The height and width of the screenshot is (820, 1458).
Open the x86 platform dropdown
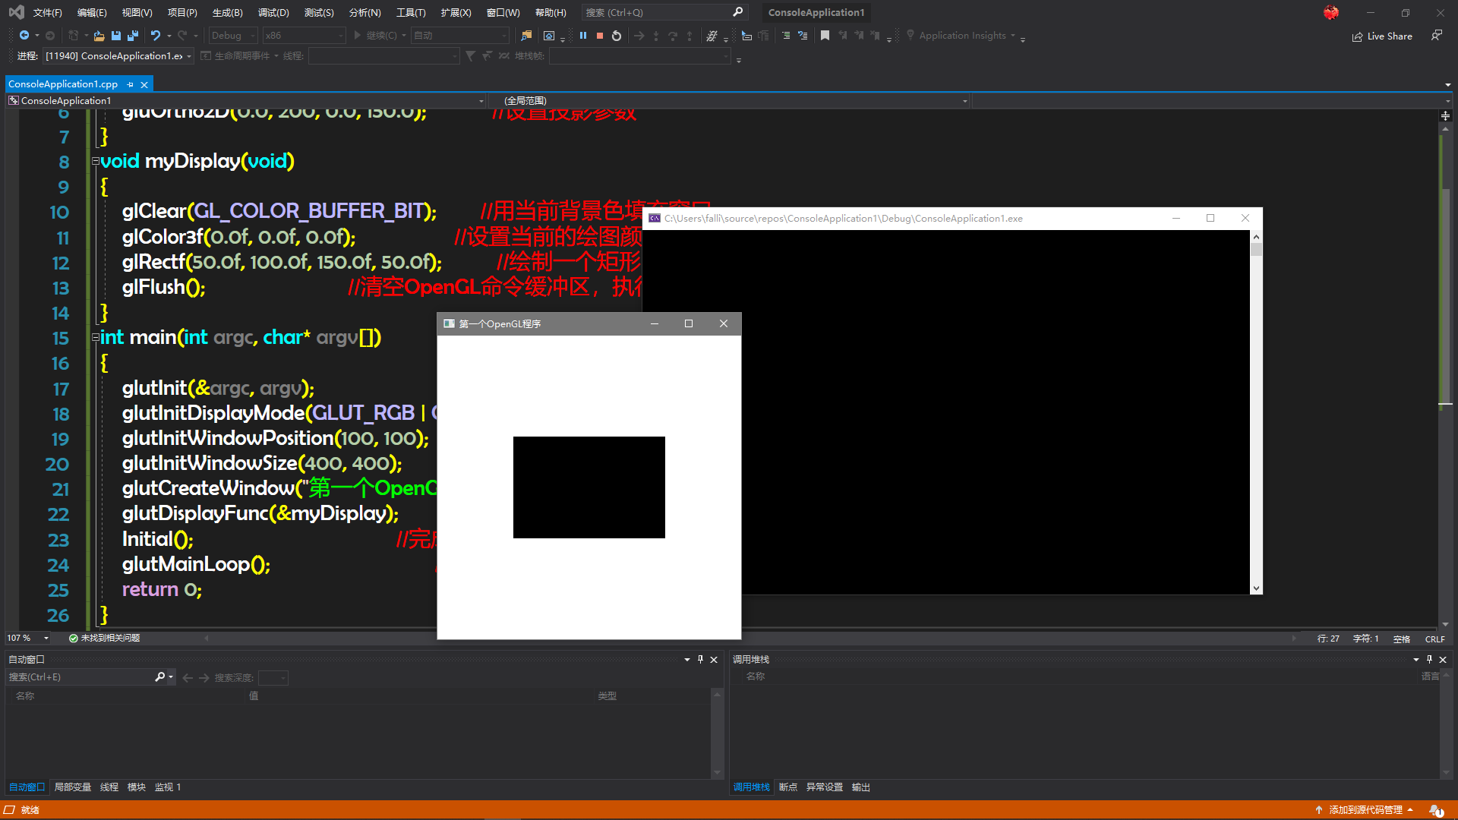pyautogui.click(x=304, y=36)
